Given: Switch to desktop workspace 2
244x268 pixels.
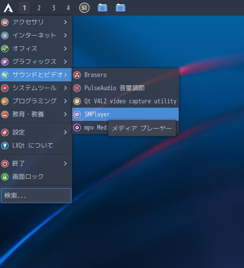Looking at the screenshot, I should tap(39, 8).
